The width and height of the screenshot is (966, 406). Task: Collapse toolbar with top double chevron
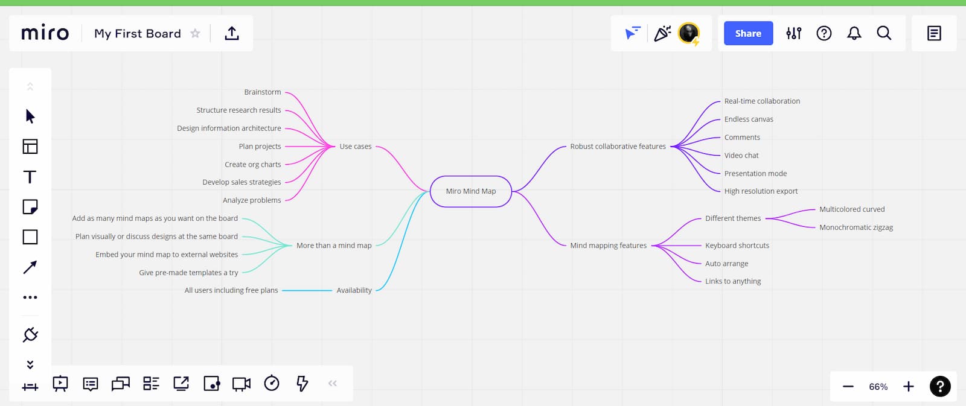click(x=30, y=87)
